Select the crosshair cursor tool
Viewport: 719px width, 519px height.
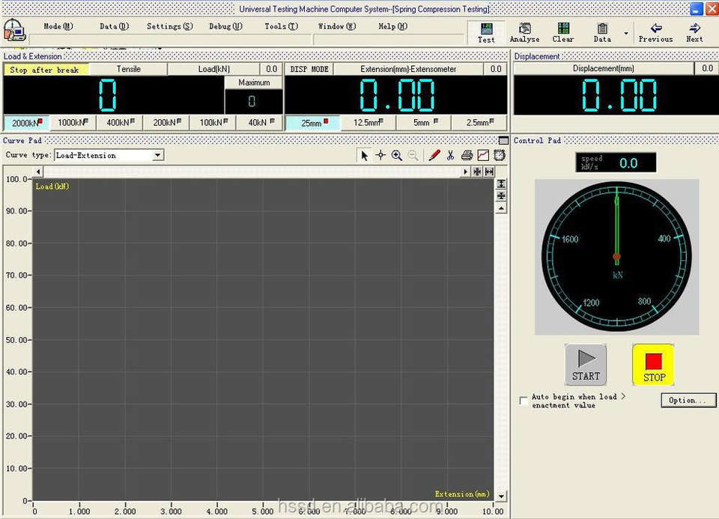coord(380,155)
